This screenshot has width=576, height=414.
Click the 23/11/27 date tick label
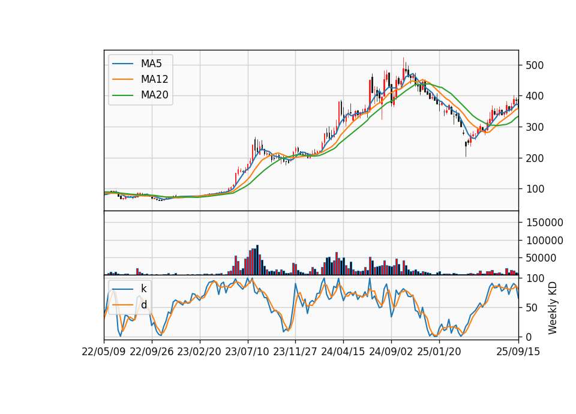[x=295, y=352]
